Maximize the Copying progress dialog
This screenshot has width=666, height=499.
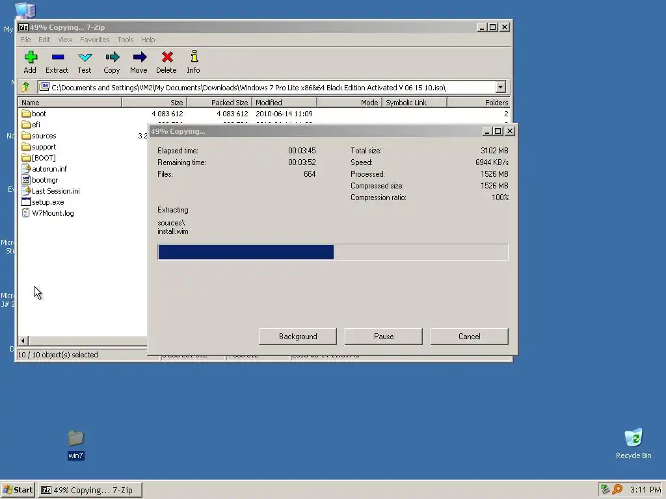coord(498,131)
